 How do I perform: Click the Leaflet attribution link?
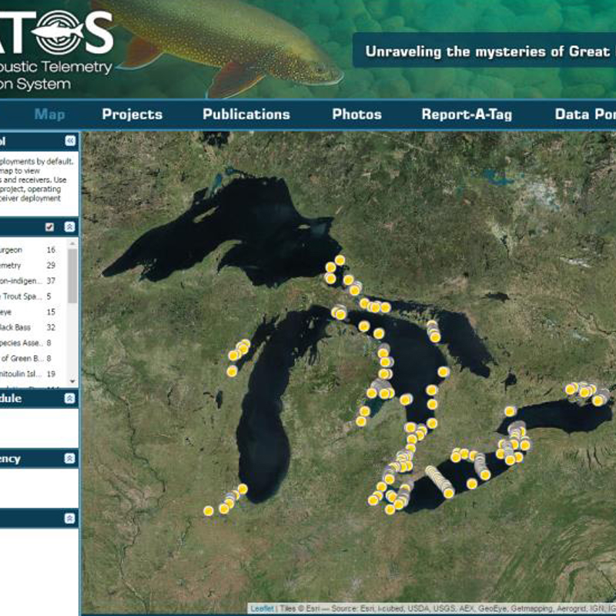(x=262, y=608)
